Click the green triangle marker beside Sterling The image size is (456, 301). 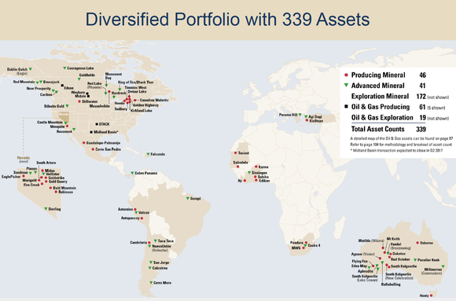click(x=46, y=209)
